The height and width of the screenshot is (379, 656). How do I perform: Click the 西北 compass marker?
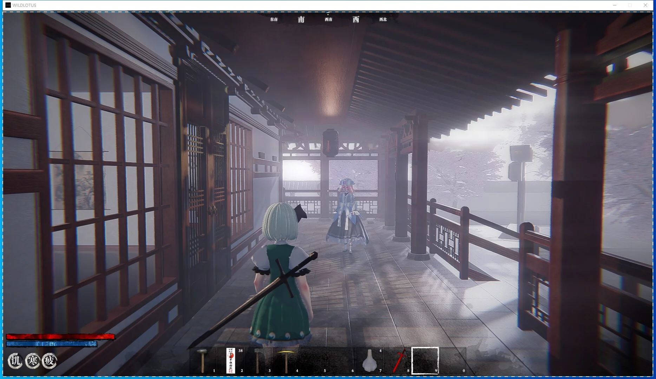tap(383, 19)
